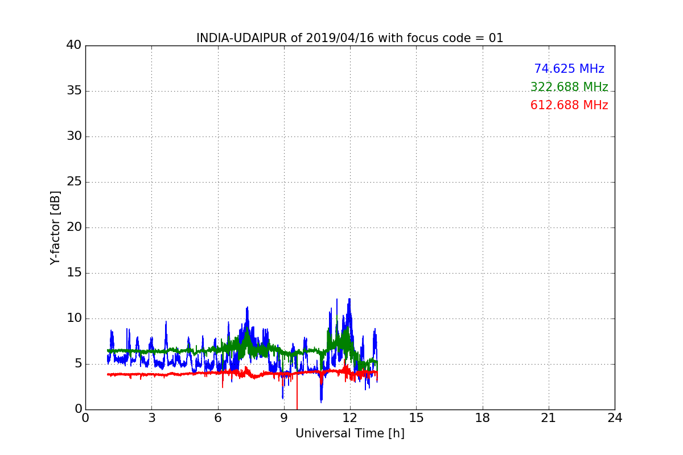Click the y-axis tick label 10
Viewport: 683px width, 455px height.
click(74, 318)
